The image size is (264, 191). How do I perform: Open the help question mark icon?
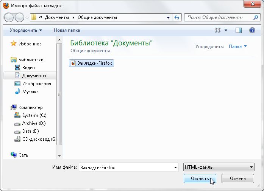(252, 30)
